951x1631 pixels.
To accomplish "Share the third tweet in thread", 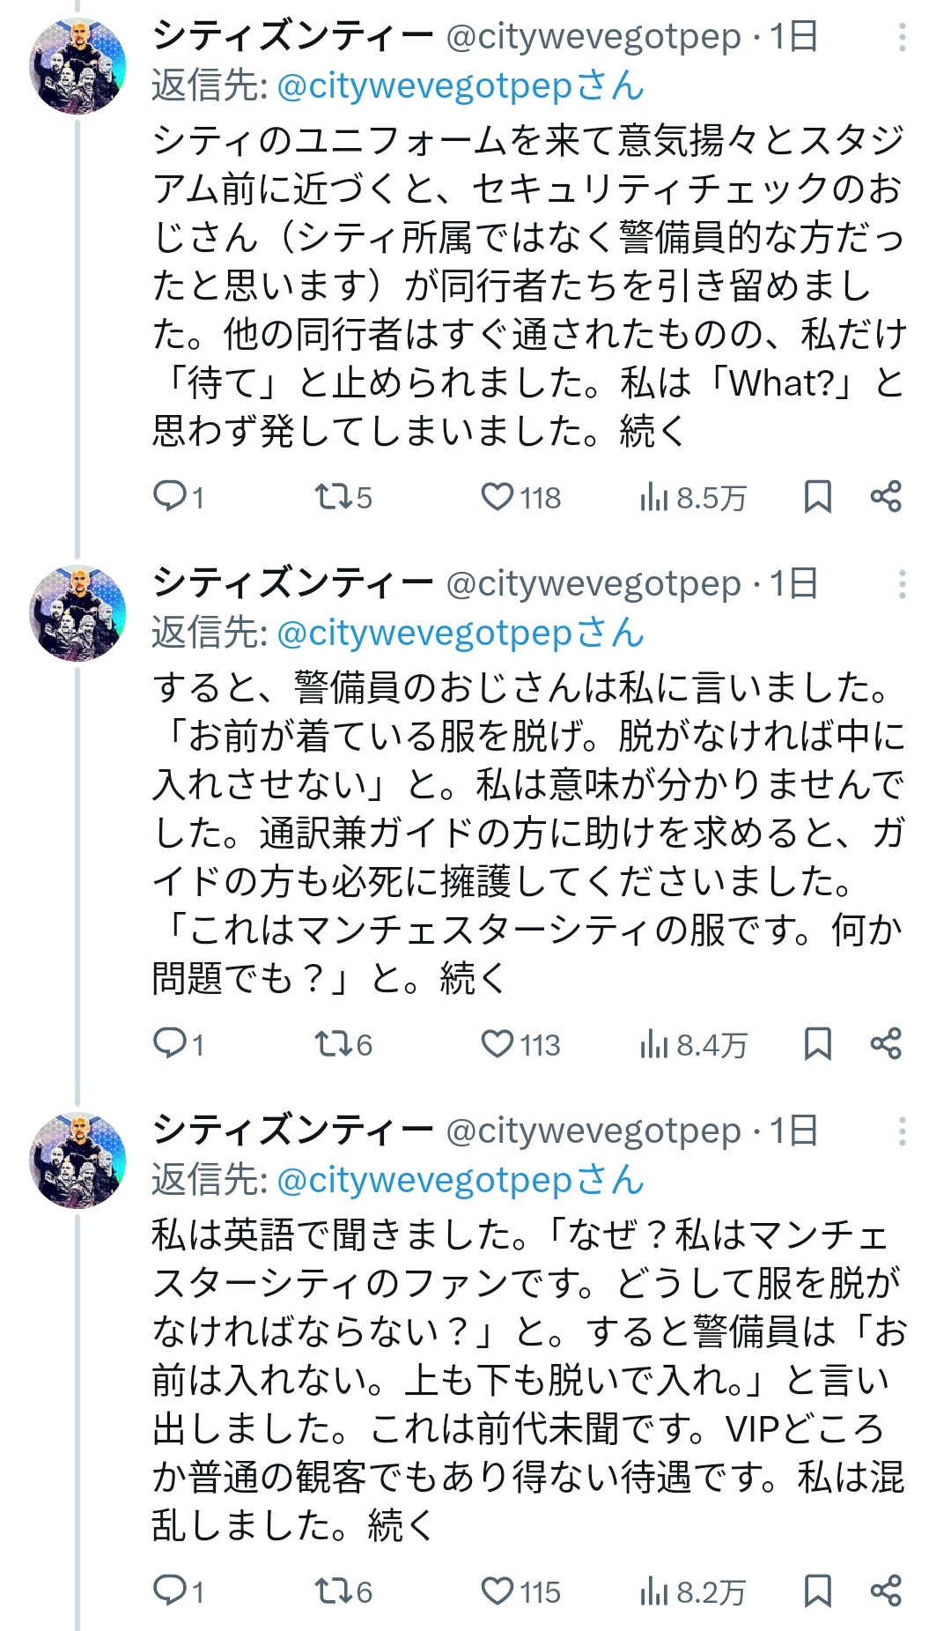I will click(x=886, y=1591).
